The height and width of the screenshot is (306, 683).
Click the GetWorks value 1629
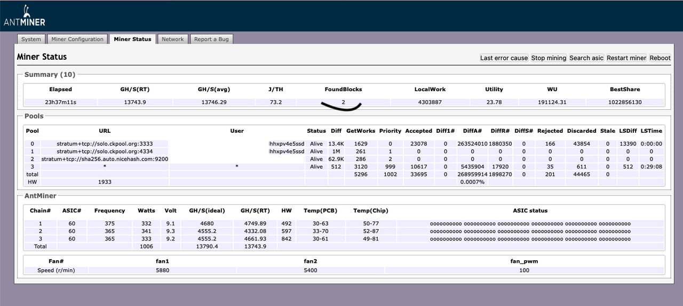[x=361, y=144]
